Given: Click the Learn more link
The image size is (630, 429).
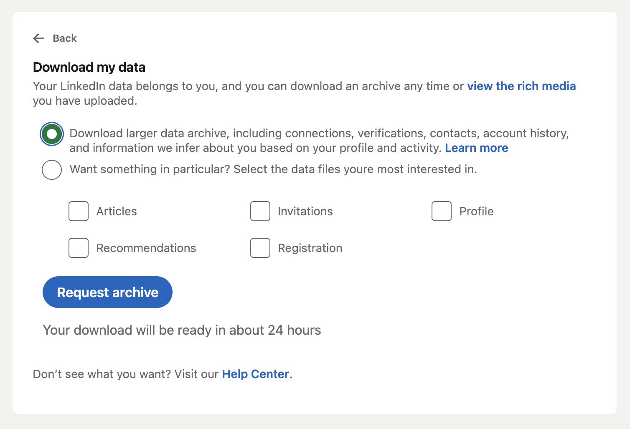Looking at the screenshot, I should [477, 148].
